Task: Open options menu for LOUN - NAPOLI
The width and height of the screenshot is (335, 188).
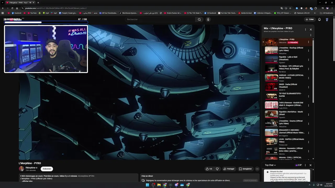Action: coord(309,142)
